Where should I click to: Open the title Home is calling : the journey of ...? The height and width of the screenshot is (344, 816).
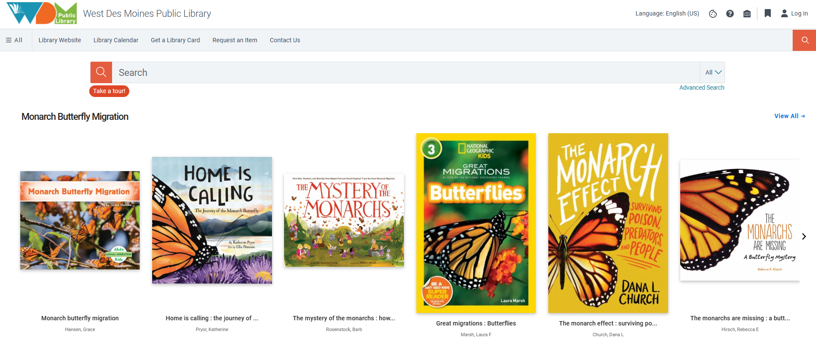coord(212,318)
